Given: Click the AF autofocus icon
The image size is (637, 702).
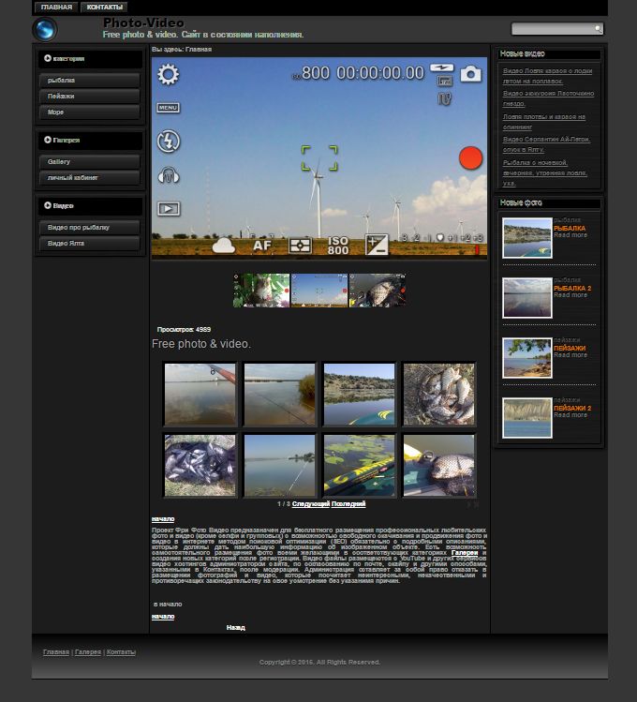Looking at the screenshot, I should click(262, 246).
